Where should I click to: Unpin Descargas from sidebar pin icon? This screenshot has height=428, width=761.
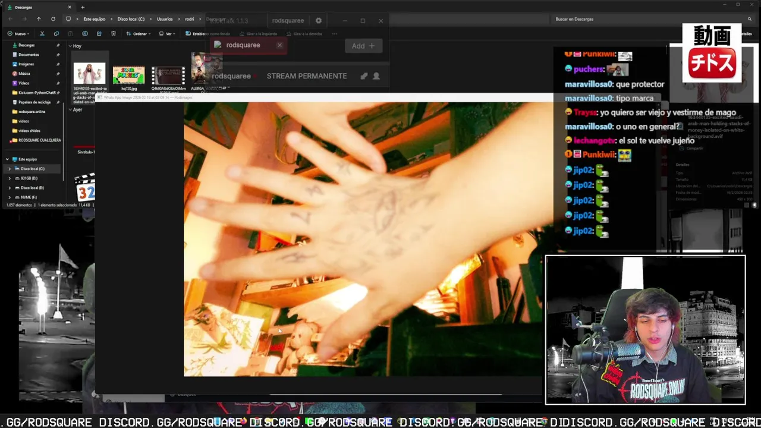(x=58, y=45)
